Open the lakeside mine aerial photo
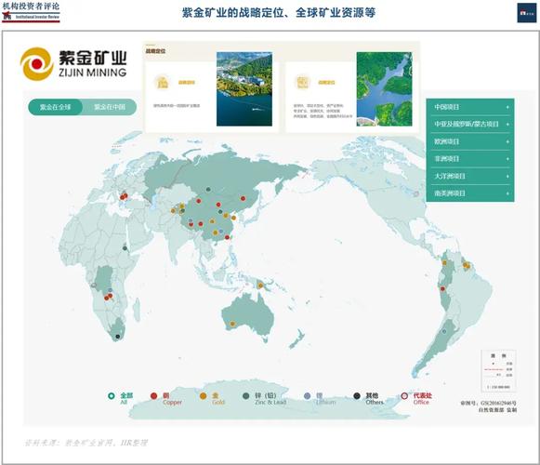Screen dimensions: 540x465 244,89
